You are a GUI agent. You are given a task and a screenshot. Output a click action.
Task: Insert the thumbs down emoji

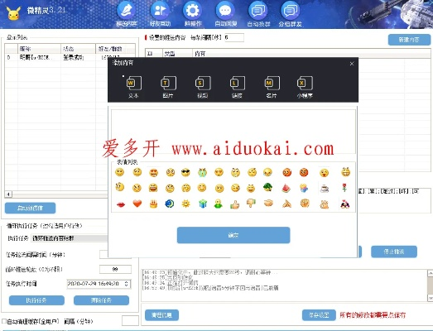coord(251,204)
